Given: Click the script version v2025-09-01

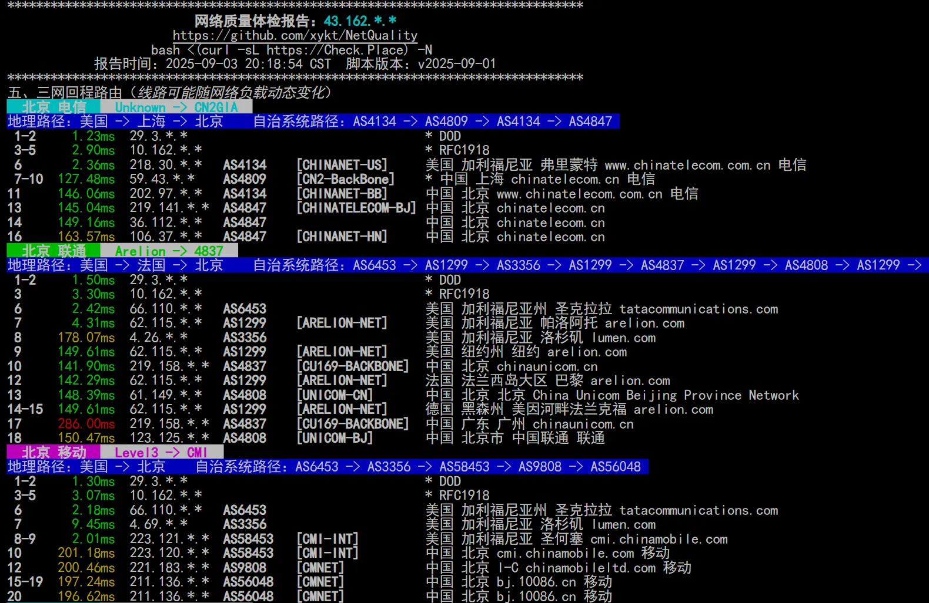Looking at the screenshot, I should tap(457, 64).
